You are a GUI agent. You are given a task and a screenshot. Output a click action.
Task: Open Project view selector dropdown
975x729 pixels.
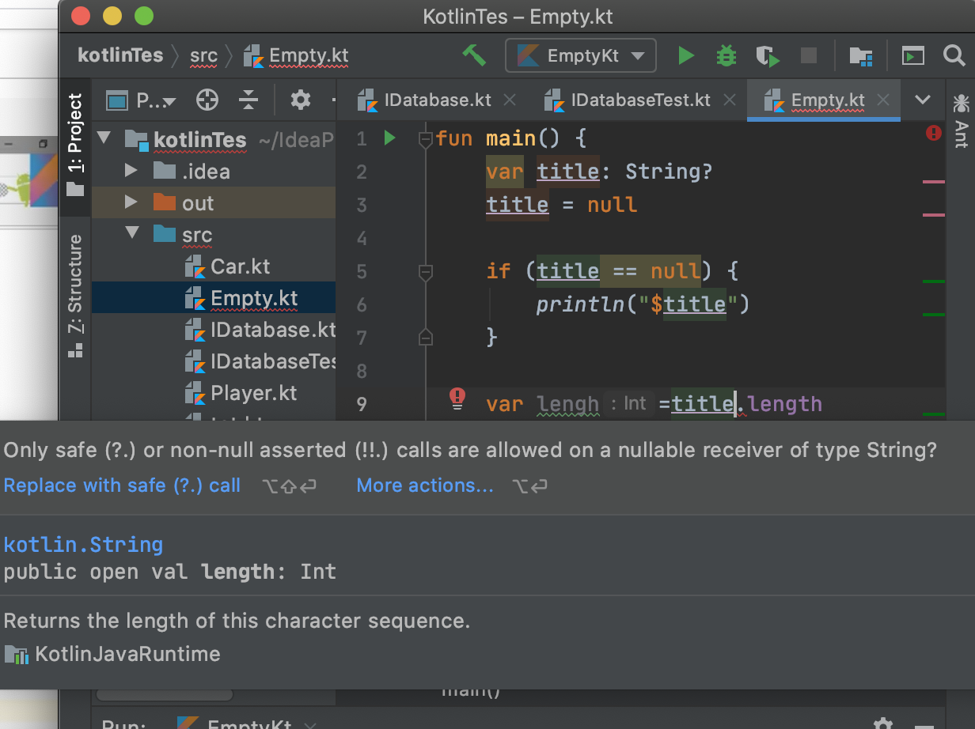click(x=141, y=100)
